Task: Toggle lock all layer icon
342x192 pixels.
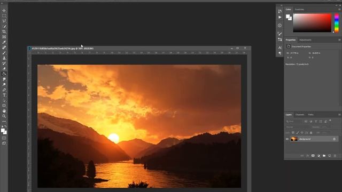Action: coord(311,133)
